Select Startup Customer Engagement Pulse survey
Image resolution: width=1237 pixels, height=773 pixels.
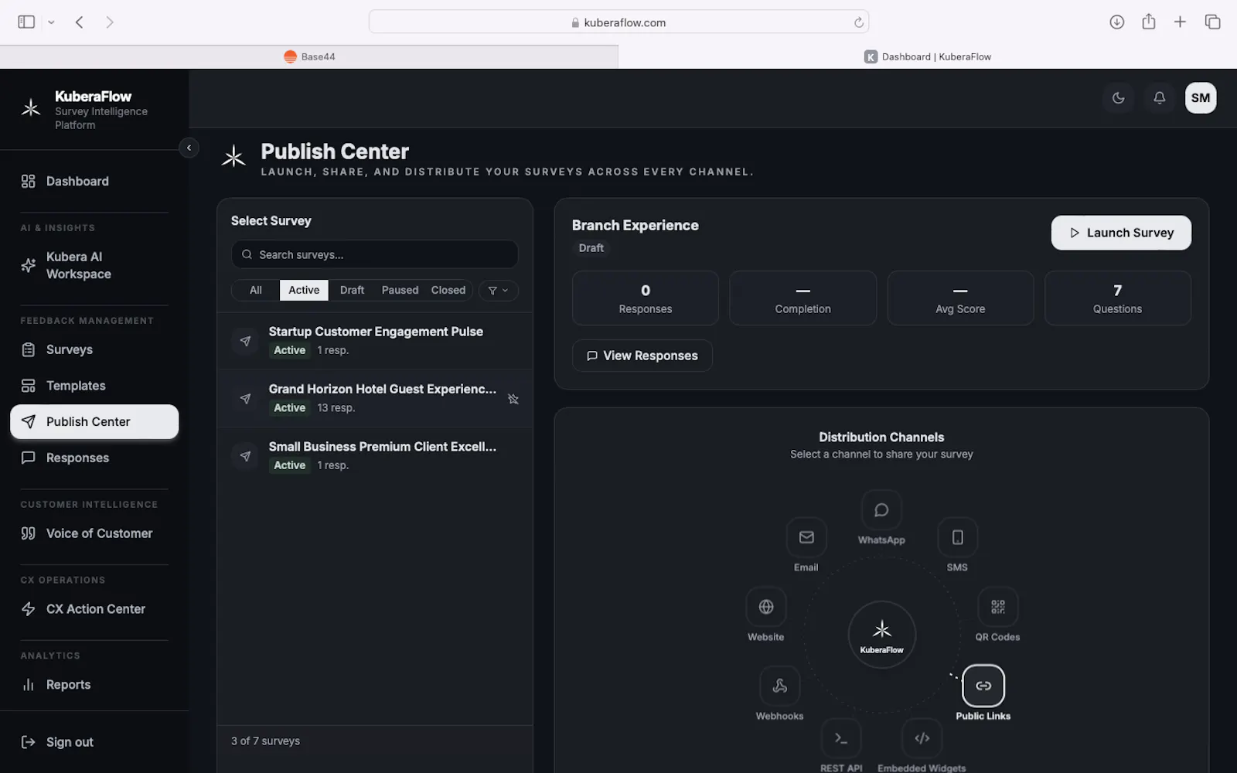click(x=375, y=341)
